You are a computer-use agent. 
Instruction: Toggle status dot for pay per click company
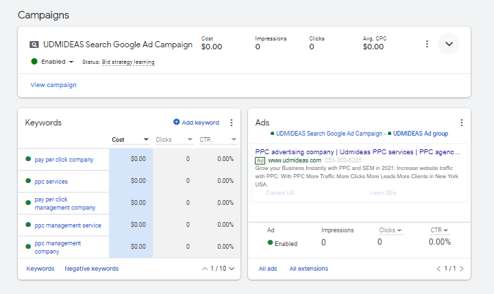tap(28, 159)
